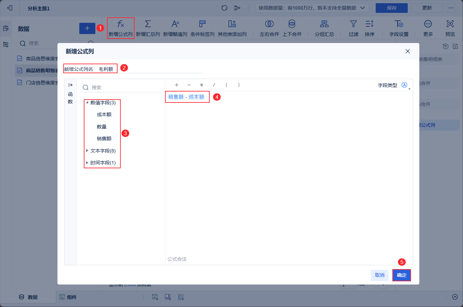
Task: Switch to the 数据 bottom tab
Action: click(x=28, y=297)
